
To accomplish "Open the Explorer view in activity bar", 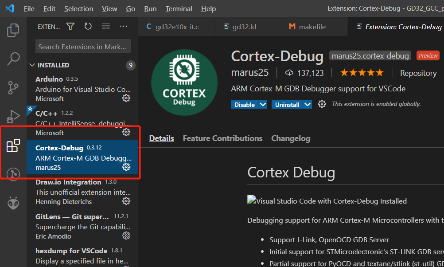I will point(13,30).
